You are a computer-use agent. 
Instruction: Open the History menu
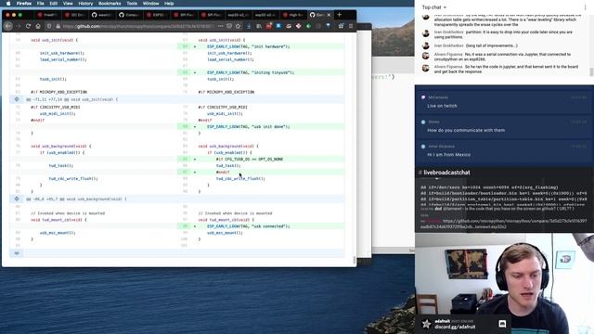[x=85, y=4]
